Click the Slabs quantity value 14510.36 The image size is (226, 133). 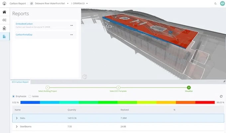pos(72,118)
